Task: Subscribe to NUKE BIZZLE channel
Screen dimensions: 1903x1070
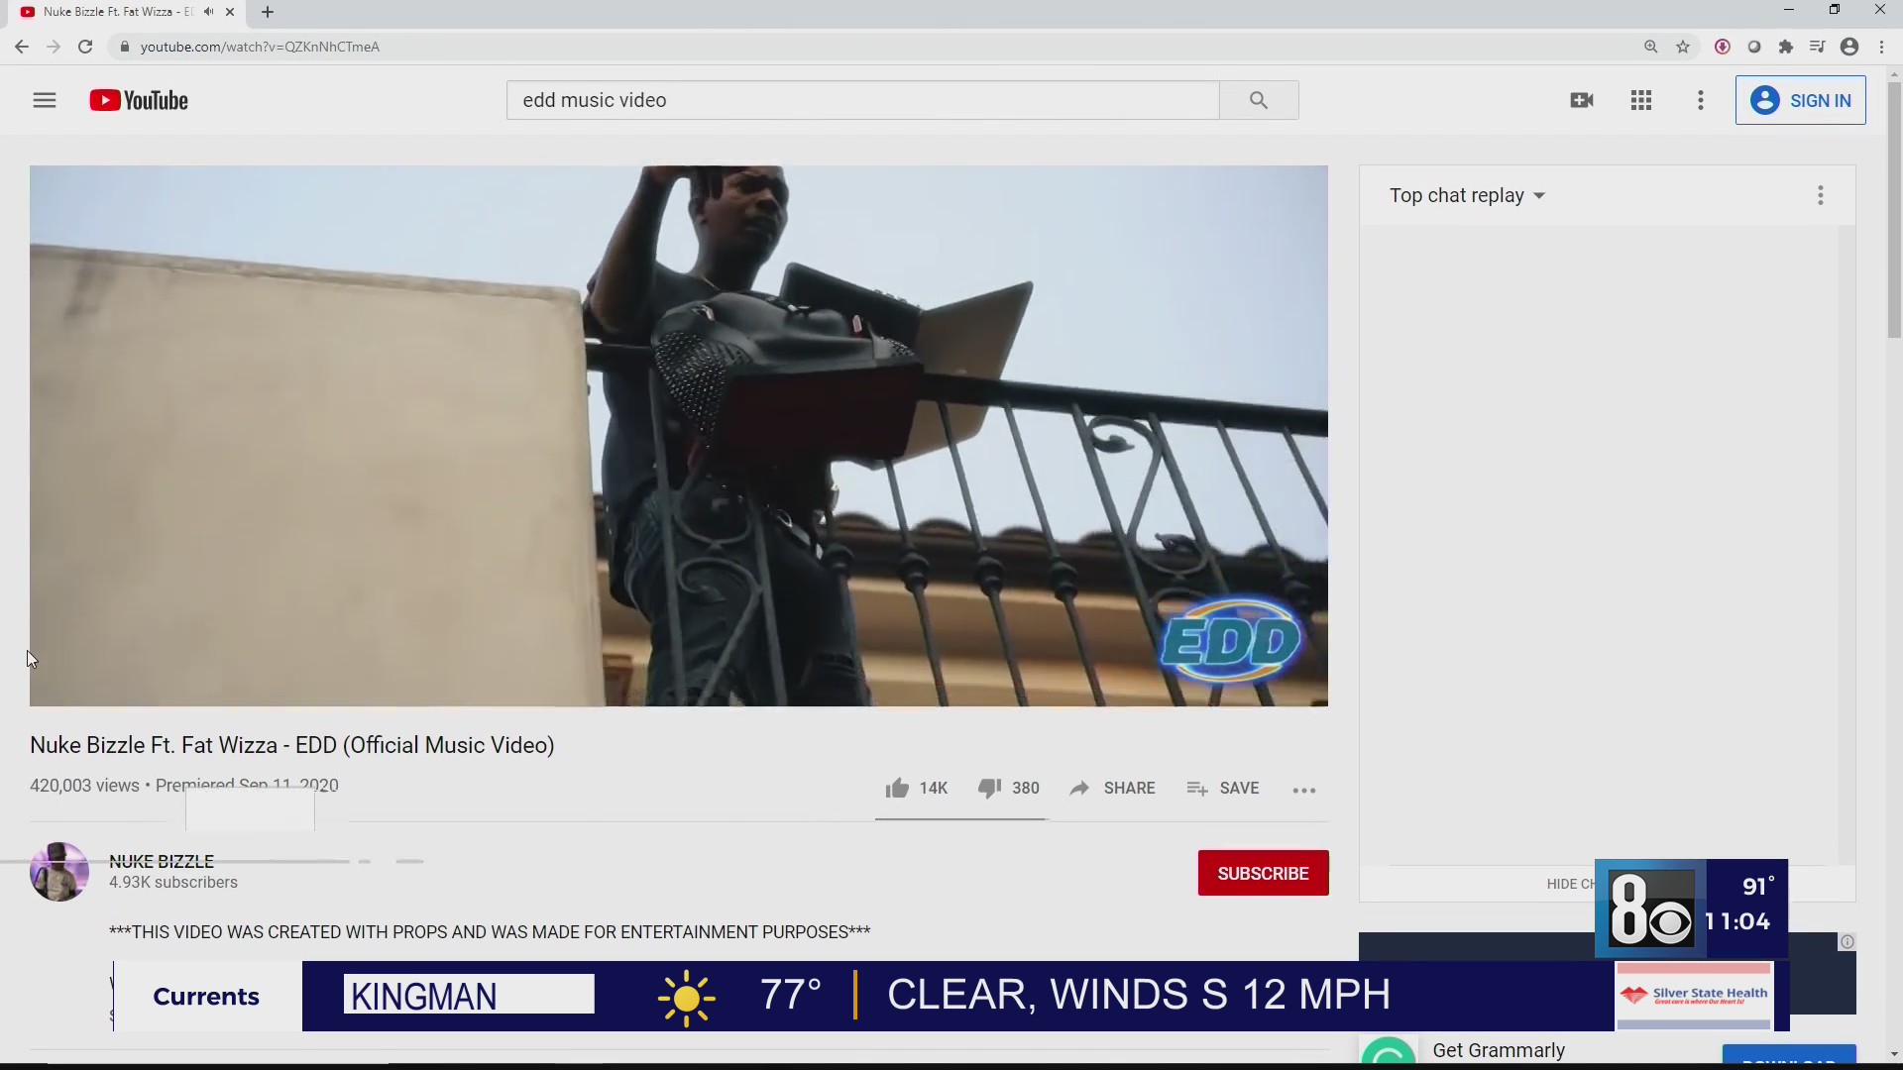Action: 1263,873
